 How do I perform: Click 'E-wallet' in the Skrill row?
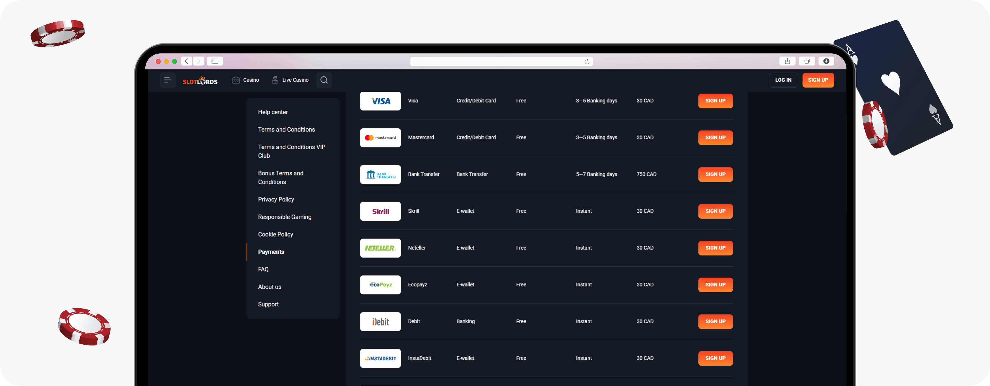[465, 211]
